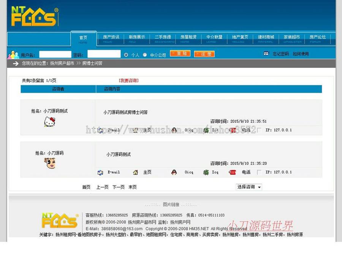Click the 主页 home icon in the second reply
The height and width of the screenshot is (258, 342).
click(x=135, y=172)
